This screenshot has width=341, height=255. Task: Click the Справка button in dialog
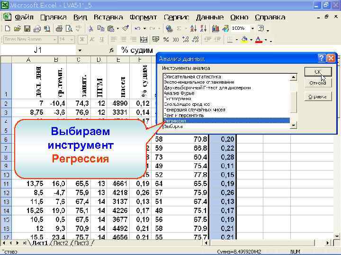click(x=318, y=97)
